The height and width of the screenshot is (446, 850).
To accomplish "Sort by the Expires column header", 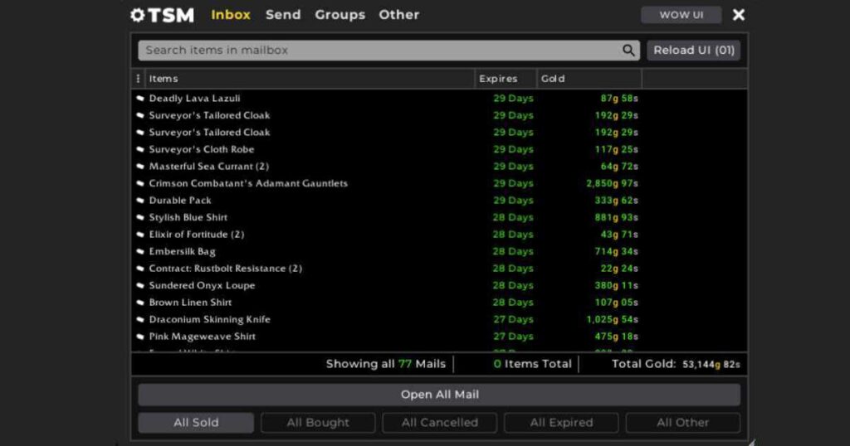I will (x=498, y=79).
